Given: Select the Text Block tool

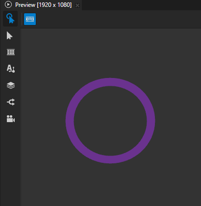Looking at the screenshot, I should 11,69.
